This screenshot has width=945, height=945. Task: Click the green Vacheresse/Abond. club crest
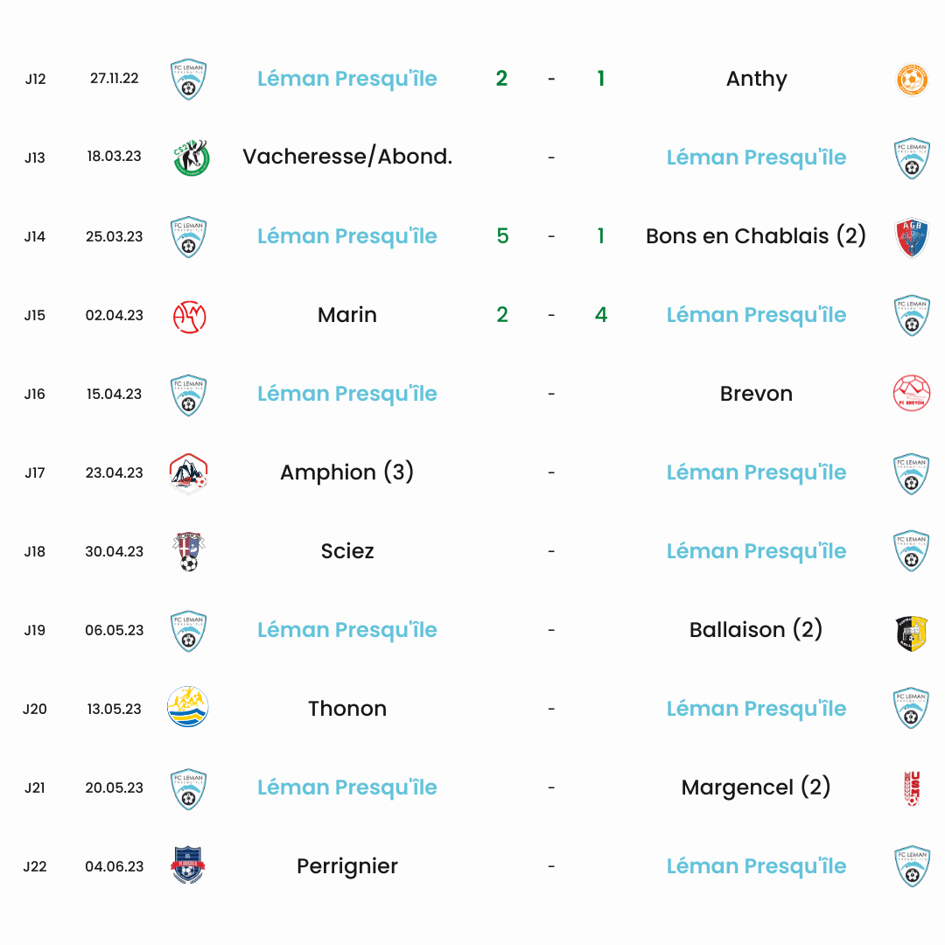191,157
